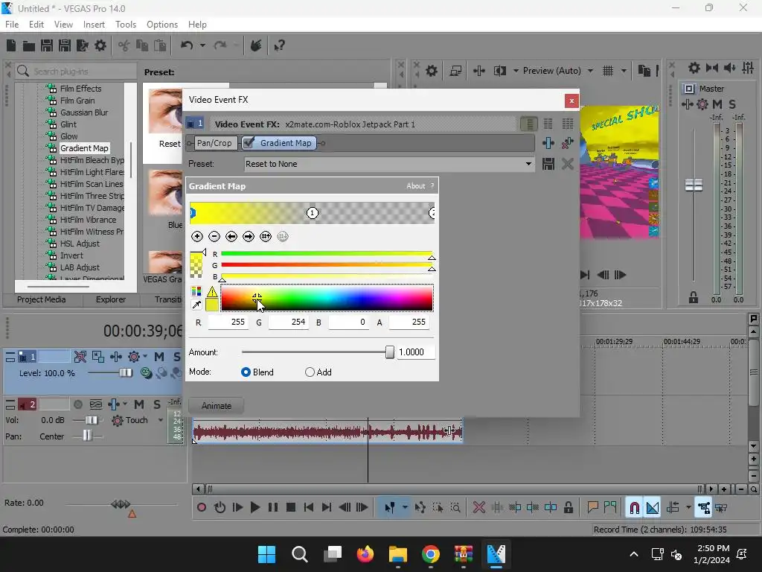
Task: Pick a color in the rainbow spectrum box
Action: pos(327,298)
